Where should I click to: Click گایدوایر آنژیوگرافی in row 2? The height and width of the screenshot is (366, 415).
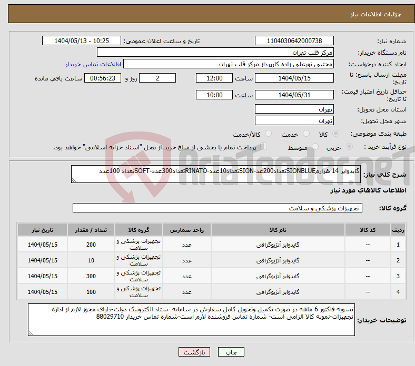(x=278, y=260)
